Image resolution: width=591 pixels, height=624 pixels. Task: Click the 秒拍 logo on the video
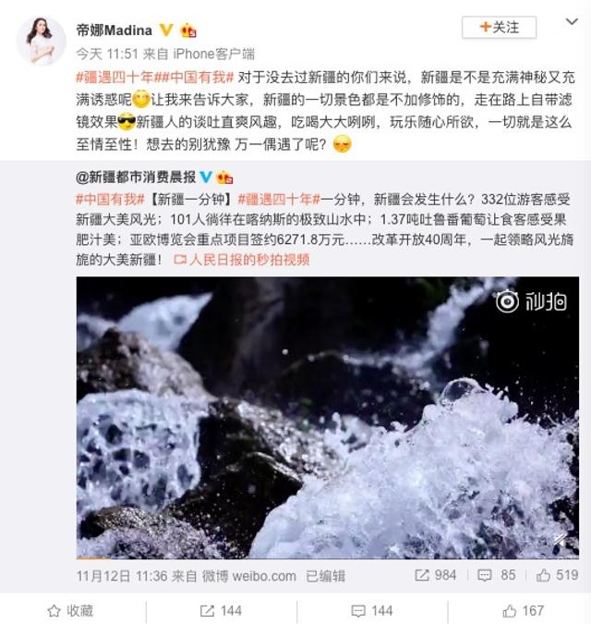(531, 301)
